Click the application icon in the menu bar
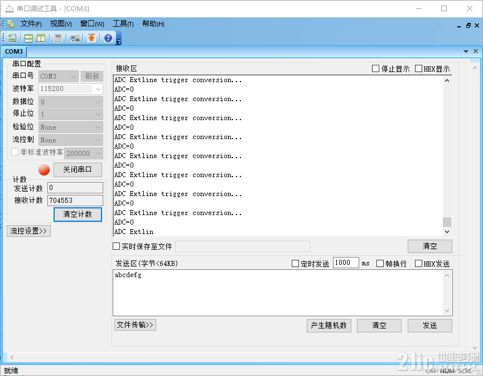 pos(11,24)
